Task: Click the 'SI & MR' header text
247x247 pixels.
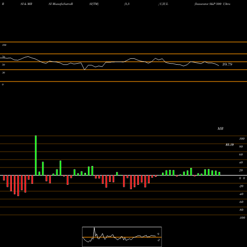Action: tap(26, 4)
